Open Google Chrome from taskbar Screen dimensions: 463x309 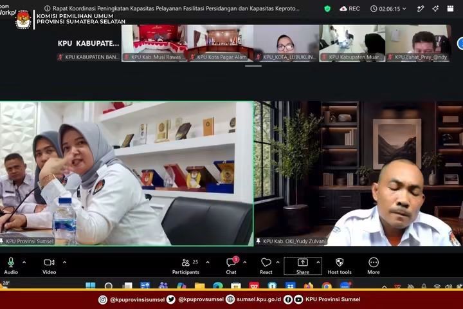click(x=327, y=286)
